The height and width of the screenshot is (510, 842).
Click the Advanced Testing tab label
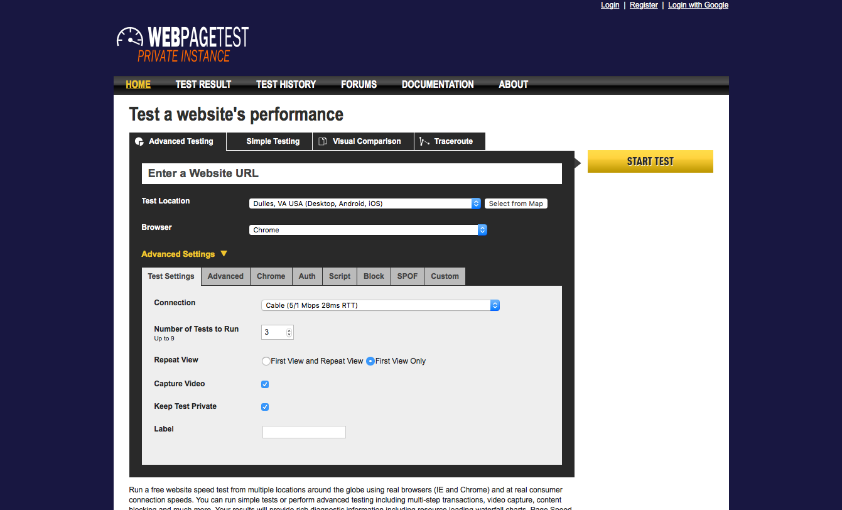click(x=181, y=141)
